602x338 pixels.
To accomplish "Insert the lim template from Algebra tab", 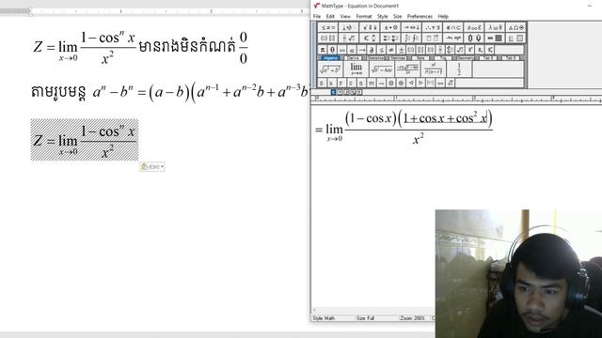I will pyautogui.click(x=356, y=69).
